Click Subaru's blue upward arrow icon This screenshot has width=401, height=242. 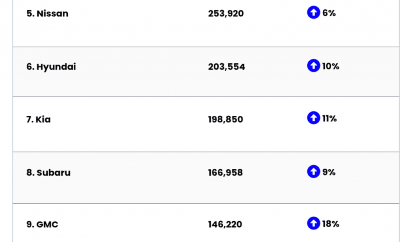tap(313, 171)
